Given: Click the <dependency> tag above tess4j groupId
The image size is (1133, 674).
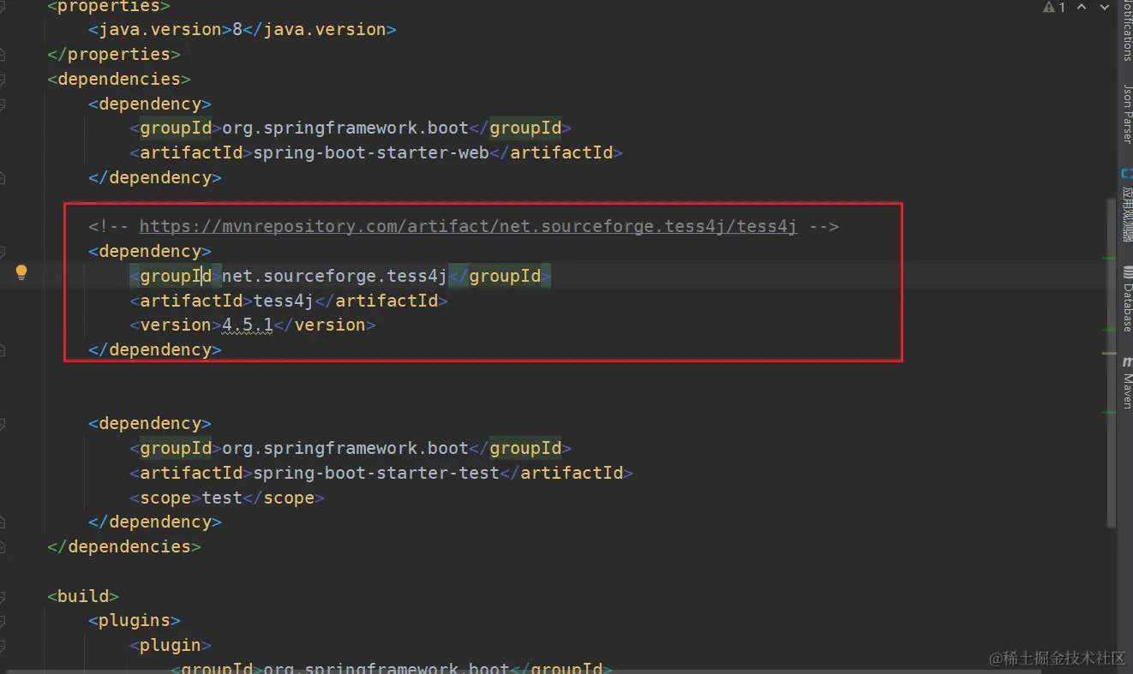Looking at the screenshot, I should tap(150, 251).
